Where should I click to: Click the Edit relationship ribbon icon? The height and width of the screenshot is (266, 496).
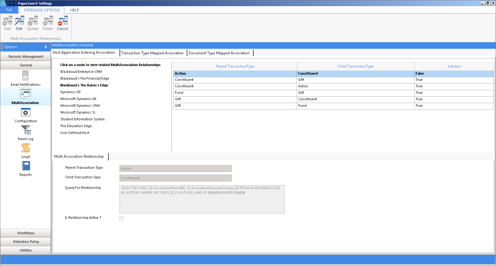pyautogui.click(x=19, y=23)
